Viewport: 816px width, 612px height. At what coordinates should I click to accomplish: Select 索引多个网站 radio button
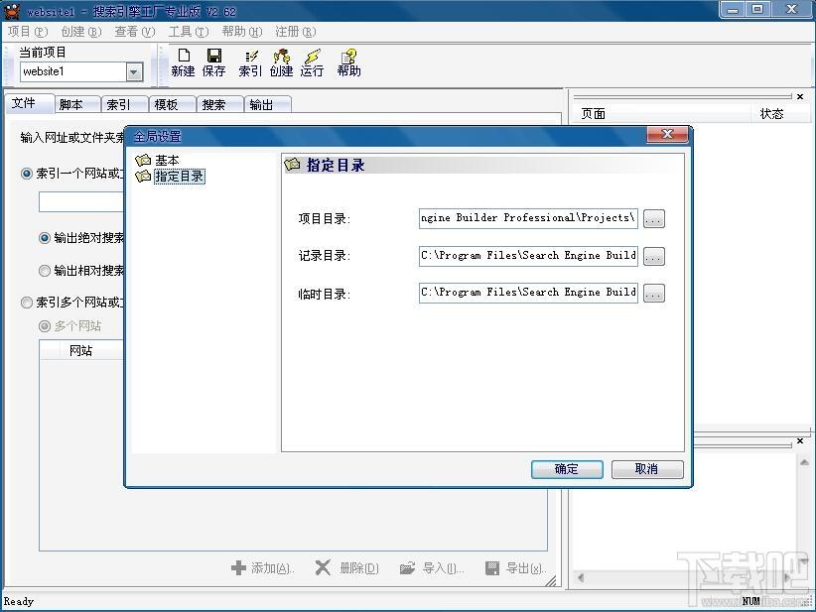coord(27,303)
